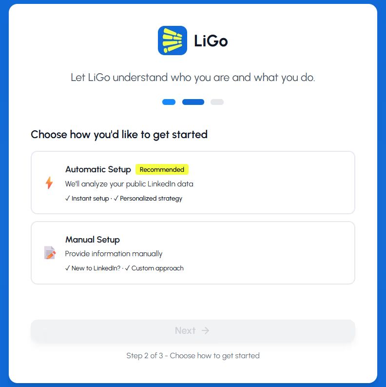Click the "New to LinkedIn? · Custom approach" line
Image resolution: width=386 pixels, height=387 pixels.
pyautogui.click(x=124, y=268)
